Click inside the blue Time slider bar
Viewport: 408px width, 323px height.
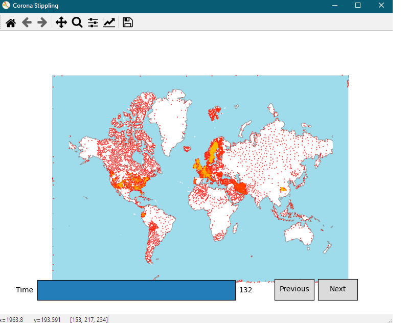(x=136, y=290)
